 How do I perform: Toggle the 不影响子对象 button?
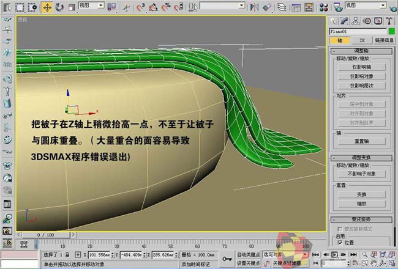362,174
